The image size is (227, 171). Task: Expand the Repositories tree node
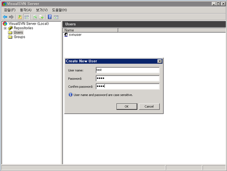(x=5, y=28)
